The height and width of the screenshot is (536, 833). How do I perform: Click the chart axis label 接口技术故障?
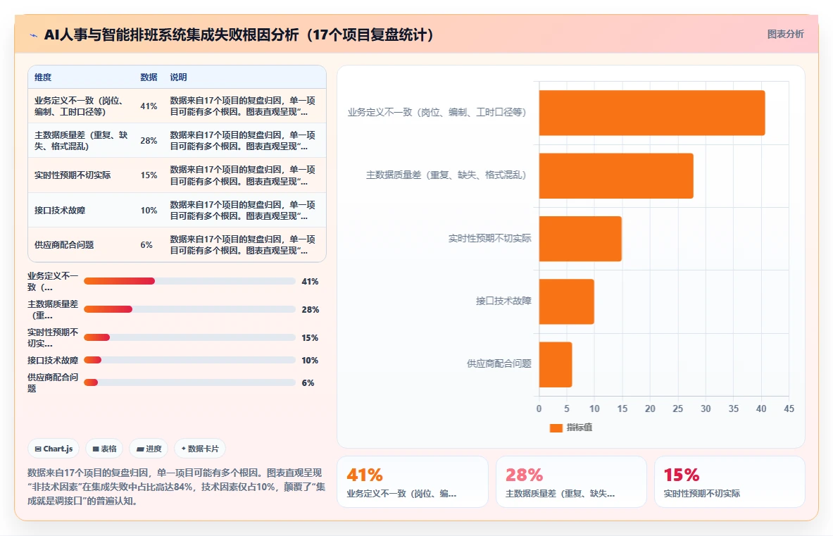(503, 301)
